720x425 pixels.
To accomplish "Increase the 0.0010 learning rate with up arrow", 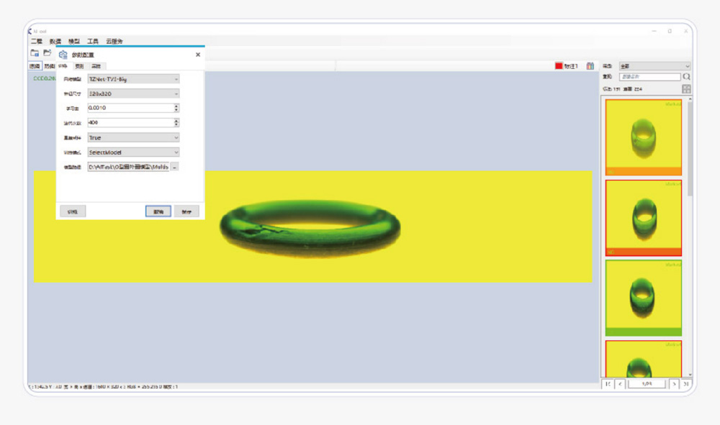I will tap(176, 106).
